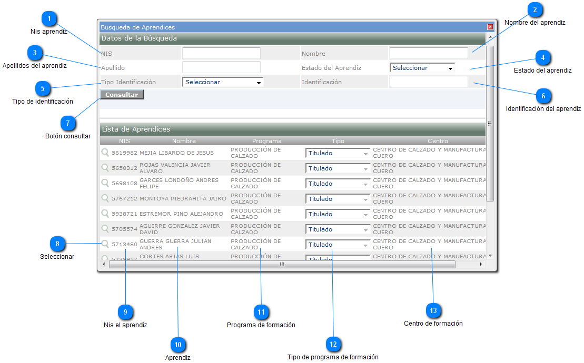Open Tipo dropdown for GARCES LONDOÑO ANDRES FELIPE

pyautogui.click(x=338, y=184)
